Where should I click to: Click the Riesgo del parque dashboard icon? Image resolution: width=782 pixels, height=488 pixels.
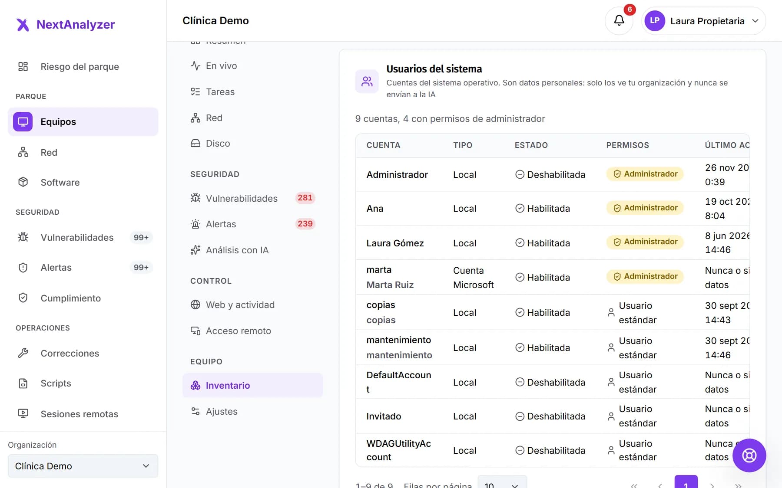23,66
